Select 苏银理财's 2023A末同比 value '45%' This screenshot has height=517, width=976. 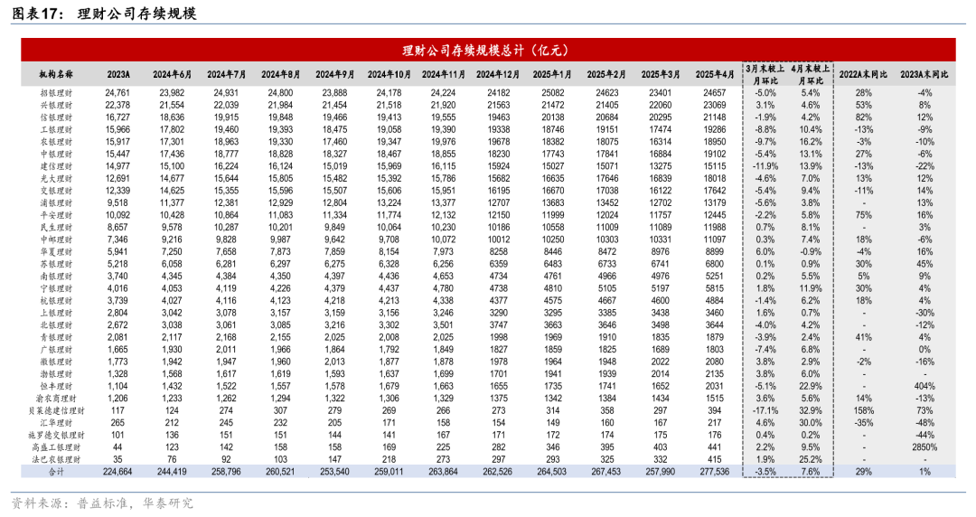click(x=924, y=264)
